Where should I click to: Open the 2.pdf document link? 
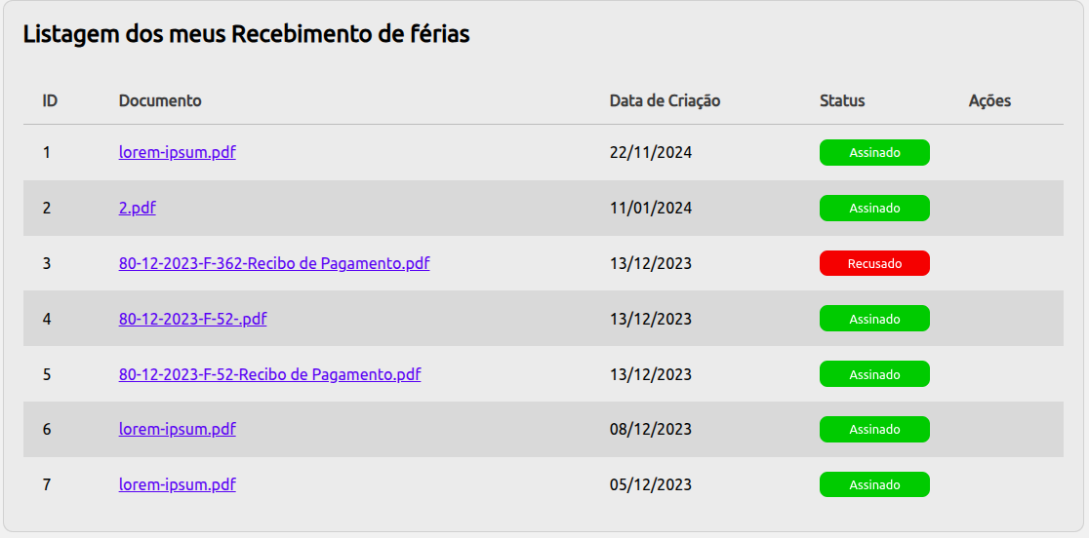tap(137, 208)
